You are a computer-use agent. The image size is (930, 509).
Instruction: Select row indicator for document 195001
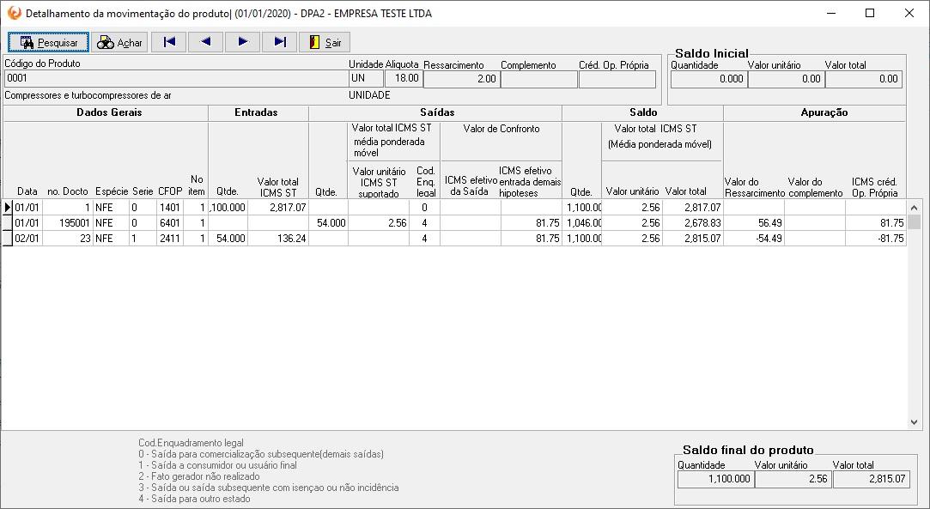(x=7, y=223)
